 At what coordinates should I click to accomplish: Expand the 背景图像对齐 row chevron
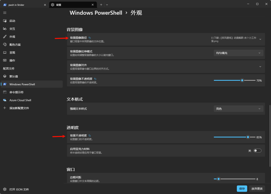coord(260,67)
